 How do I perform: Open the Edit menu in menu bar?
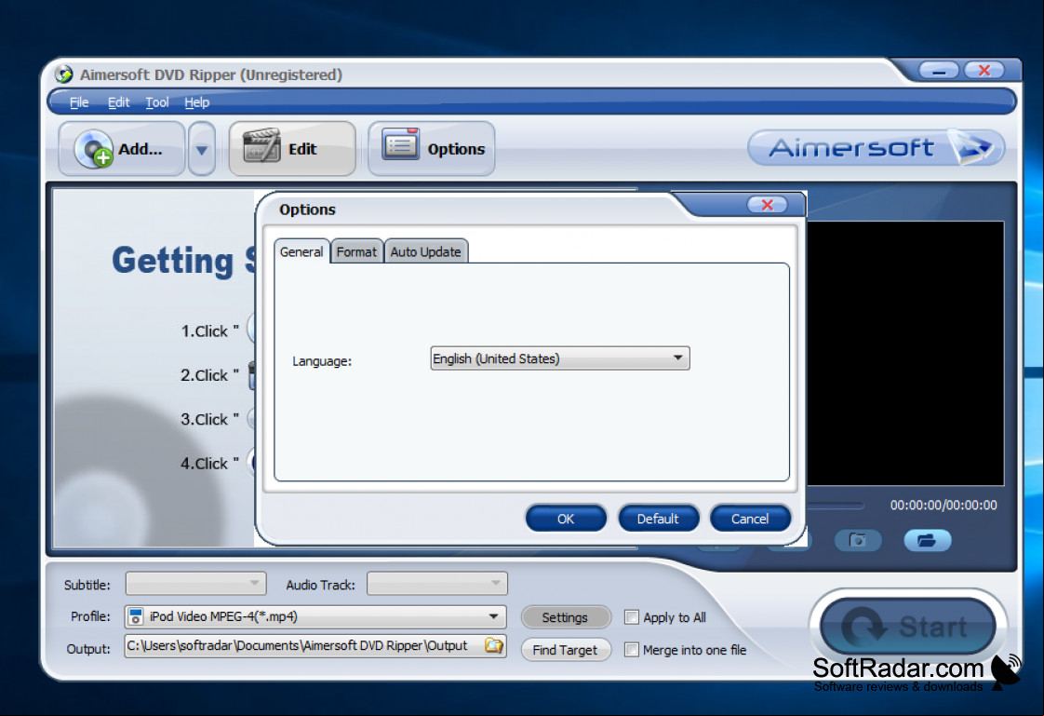(118, 102)
